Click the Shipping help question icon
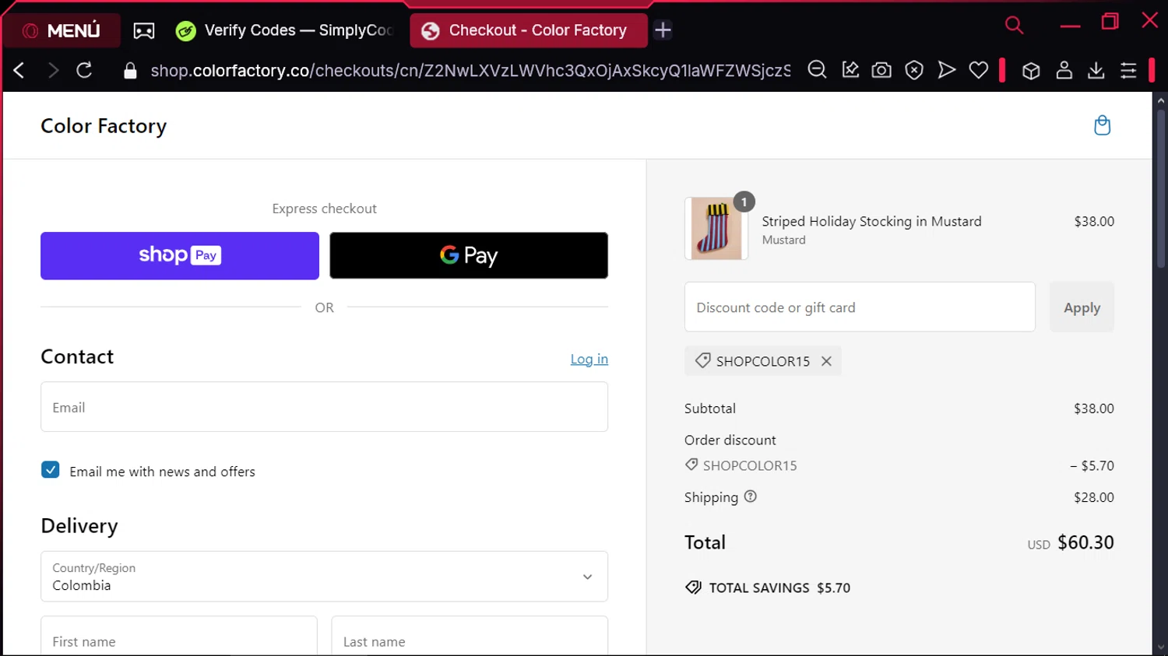Image resolution: width=1168 pixels, height=656 pixels. click(x=750, y=496)
